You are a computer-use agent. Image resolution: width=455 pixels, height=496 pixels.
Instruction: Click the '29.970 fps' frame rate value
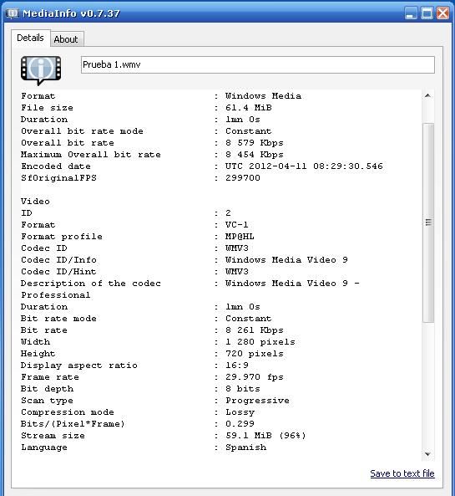255,376
